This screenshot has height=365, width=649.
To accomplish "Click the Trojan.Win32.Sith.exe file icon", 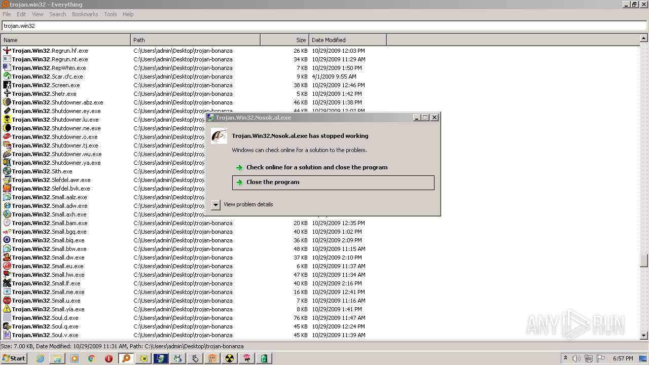I will point(7,171).
